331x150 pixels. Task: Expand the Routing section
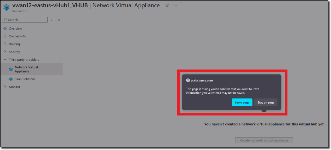tap(5, 44)
